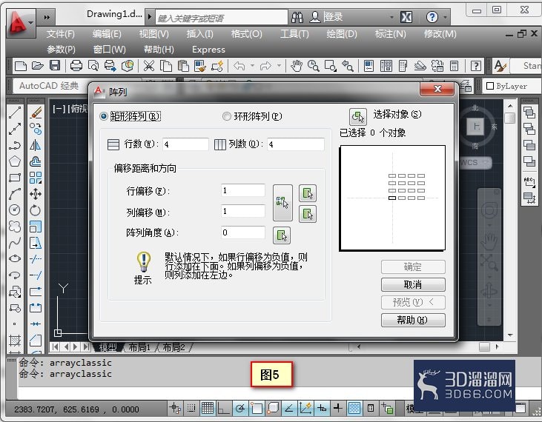Click the 帮助(H) button in dialog

(413, 320)
